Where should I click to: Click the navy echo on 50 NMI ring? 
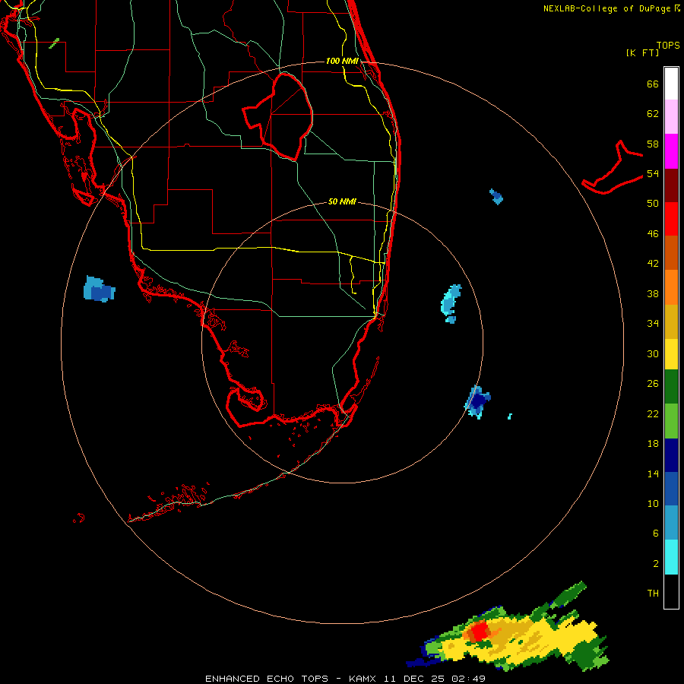point(479,402)
